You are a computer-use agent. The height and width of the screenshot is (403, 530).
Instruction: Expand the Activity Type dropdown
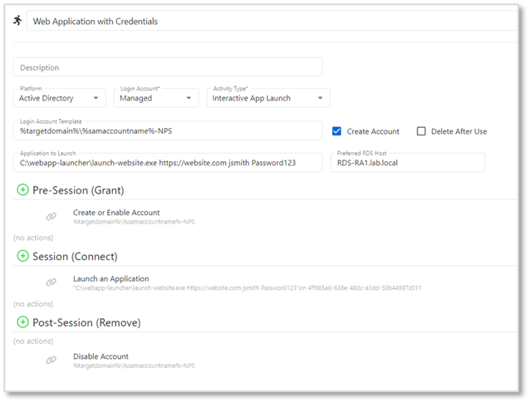[267, 98]
